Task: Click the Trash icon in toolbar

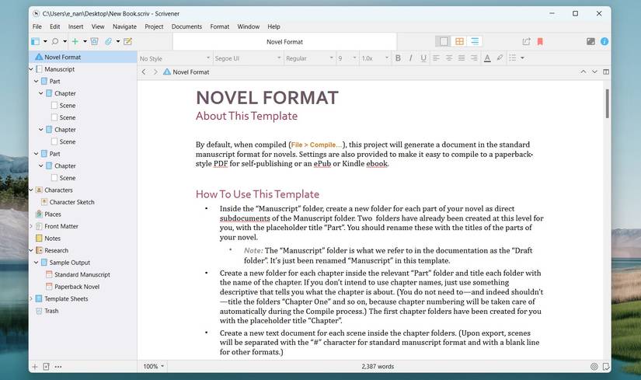Action: [x=94, y=41]
